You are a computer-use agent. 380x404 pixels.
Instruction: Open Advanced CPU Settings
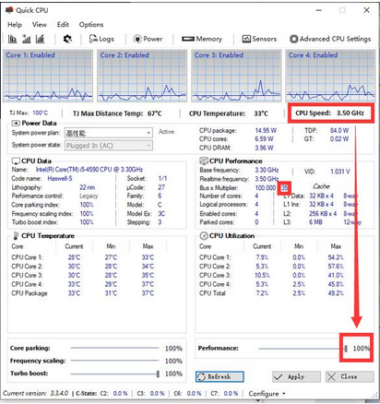click(330, 39)
